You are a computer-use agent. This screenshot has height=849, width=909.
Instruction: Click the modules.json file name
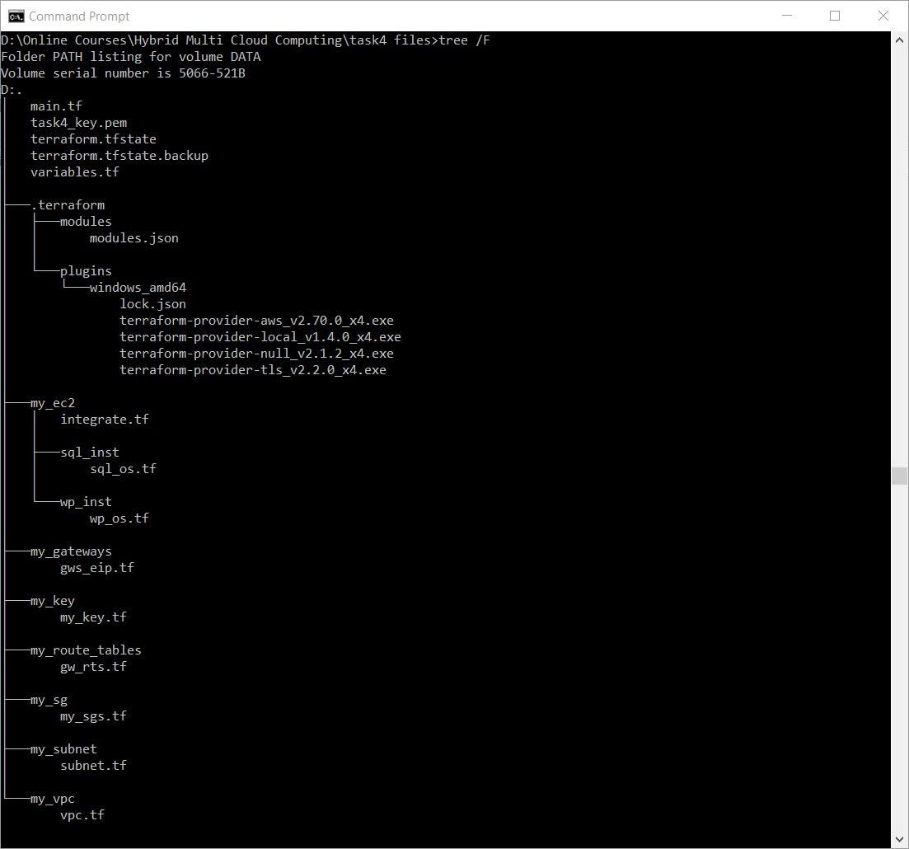pos(134,238)
